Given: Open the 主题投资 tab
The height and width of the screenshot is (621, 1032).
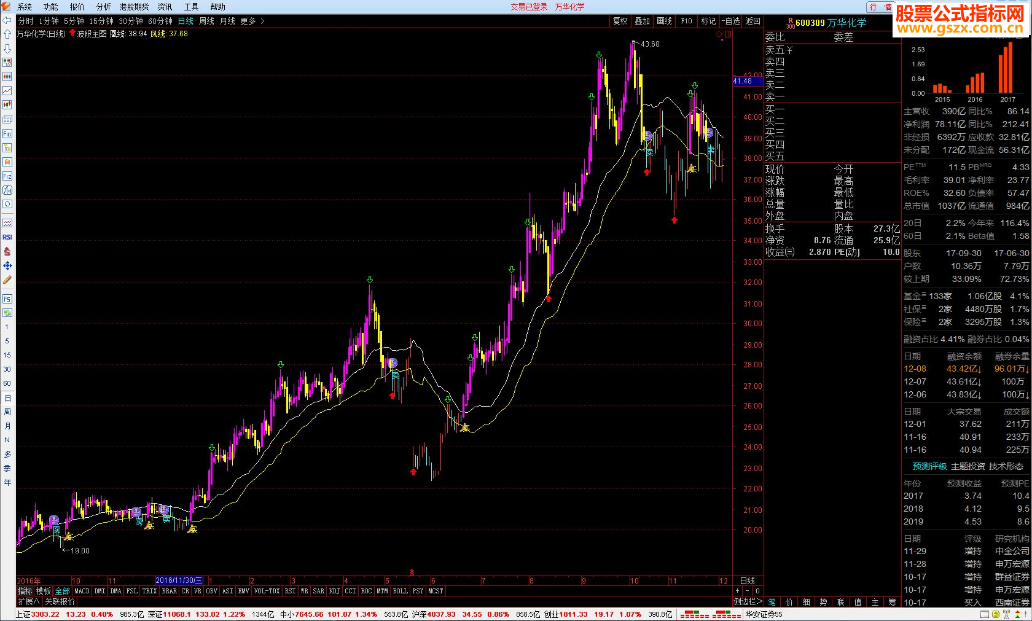Looking at the screenshot, I should [968, 466].
